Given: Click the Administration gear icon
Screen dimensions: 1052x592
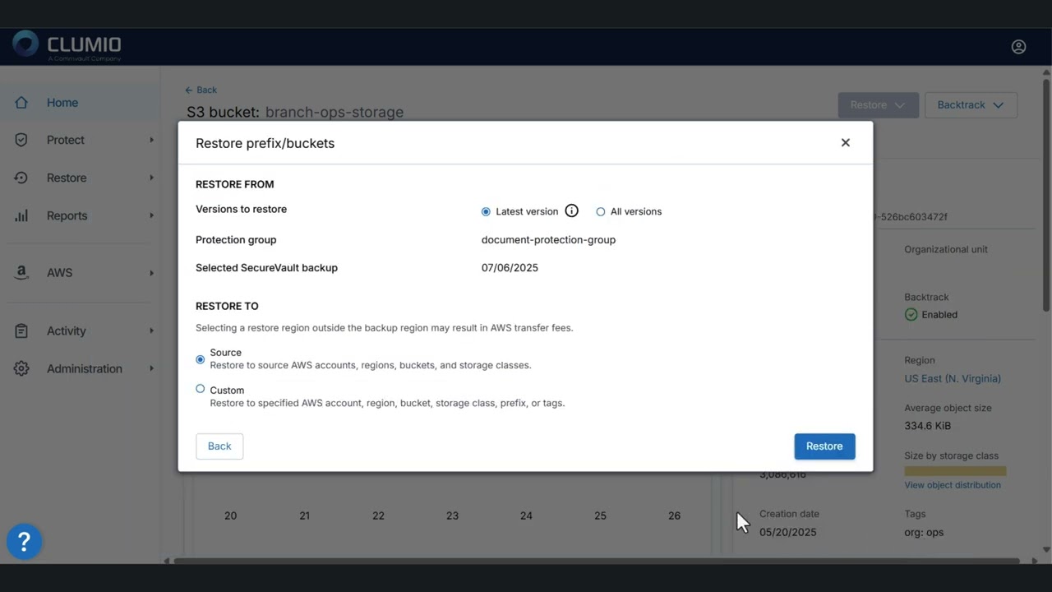Looking at the screenshot, I should (x=21, y=368).
